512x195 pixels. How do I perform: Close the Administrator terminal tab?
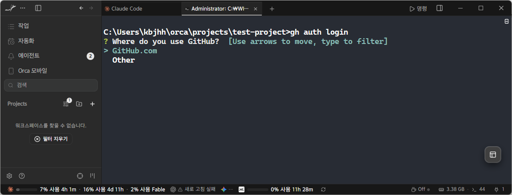[256, 9]
